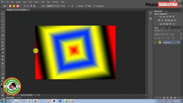Click the foreground color swatch

coord(2,87)
